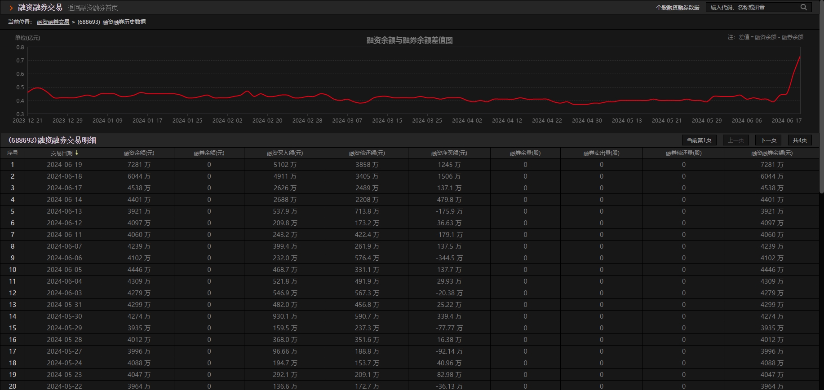Image resolution: width=824 pixels, height=390 pixels.
Task: Sort by 融资买入额(元) column header
Action: [285, 153]
